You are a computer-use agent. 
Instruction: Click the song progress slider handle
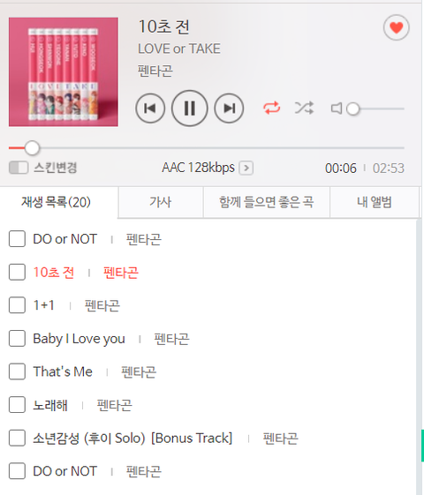[32, 147]
